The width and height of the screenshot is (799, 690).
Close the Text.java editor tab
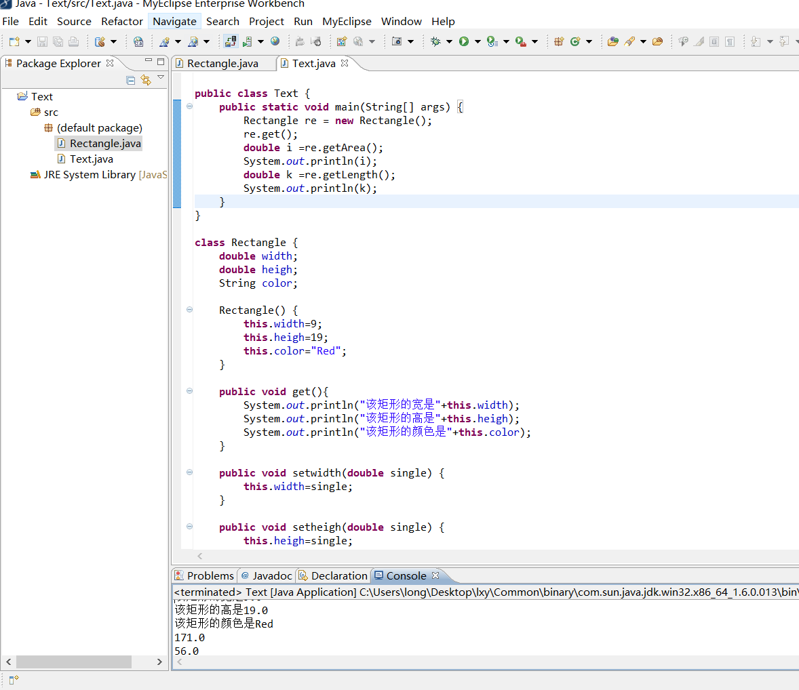(345, 63)
